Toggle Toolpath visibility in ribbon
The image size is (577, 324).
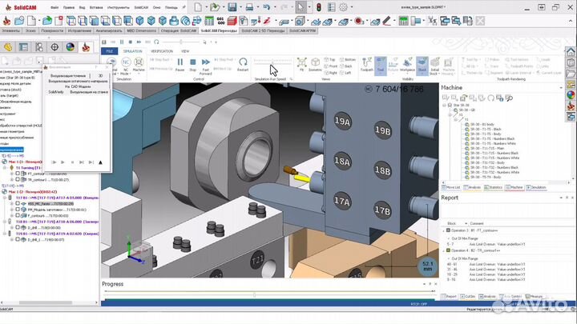coord(366,63)
